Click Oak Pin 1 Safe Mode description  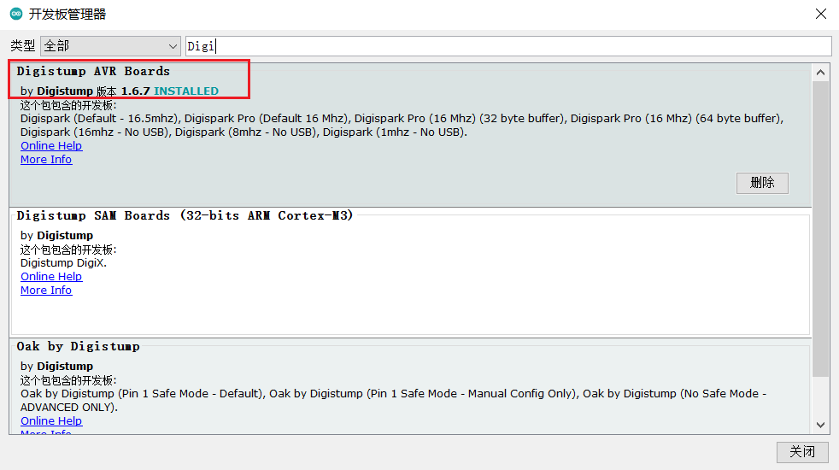click(x=393, y=401)
